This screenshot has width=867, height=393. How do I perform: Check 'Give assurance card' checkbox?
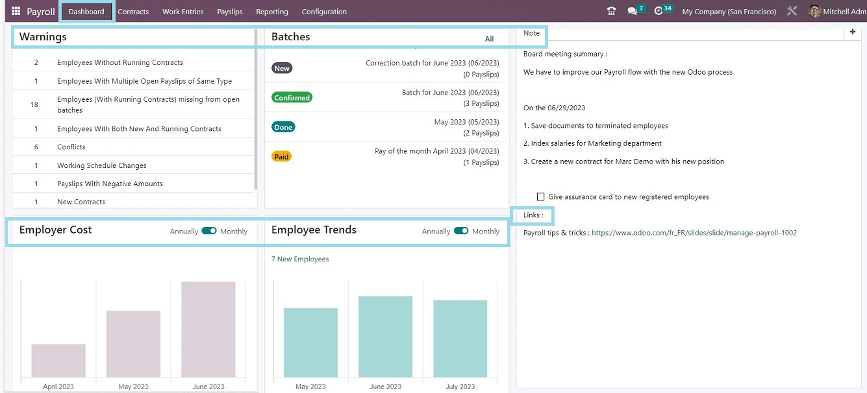[540, 196]
